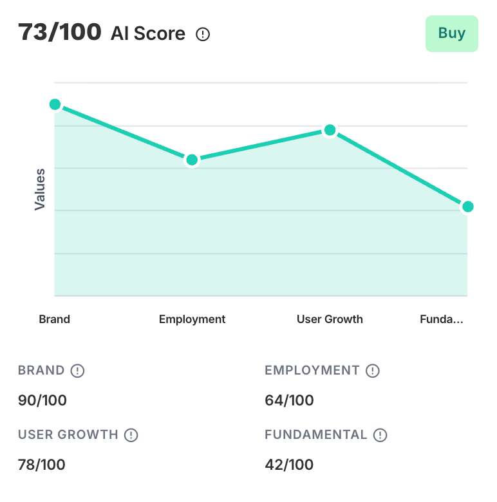Click the User Growth score 78/100
497x502 pixels.
point(42,465)
